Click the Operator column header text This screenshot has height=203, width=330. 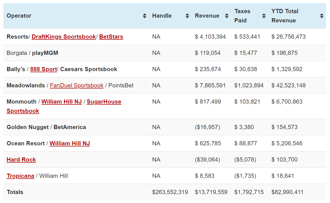point(19,16)
